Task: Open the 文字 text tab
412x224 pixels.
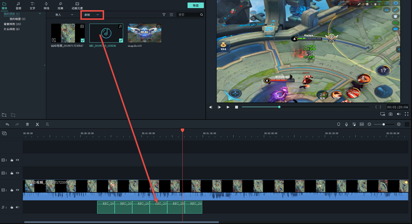Action: click(x=32, y=6)
